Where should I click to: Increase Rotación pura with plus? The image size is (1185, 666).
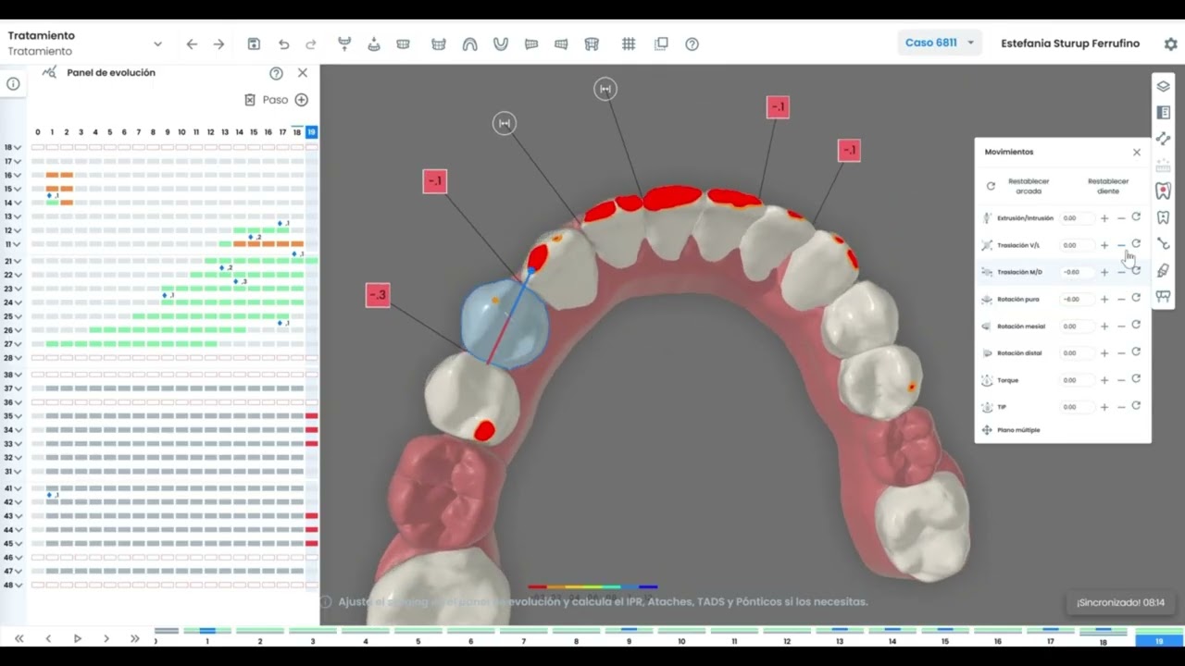[x=1104, y=299]
